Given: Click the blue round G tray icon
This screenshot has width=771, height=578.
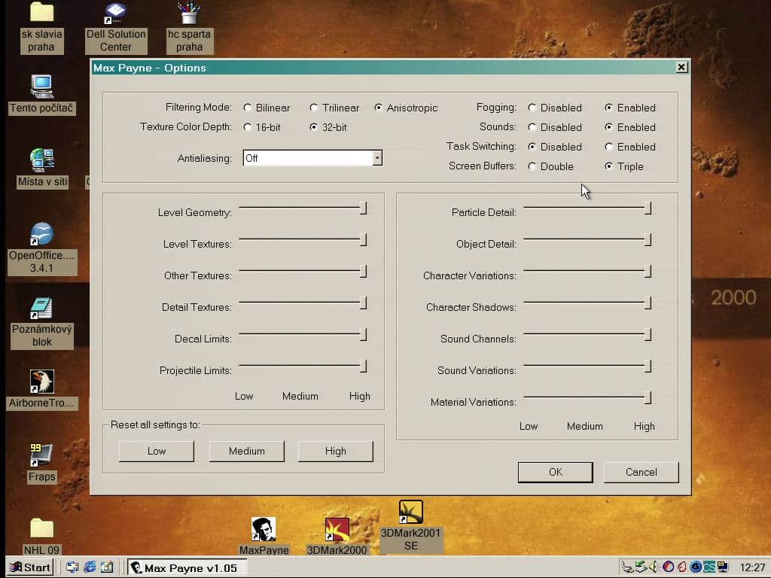Looking at the screenshot, I should pyautogui.click(x=695, y=567).
